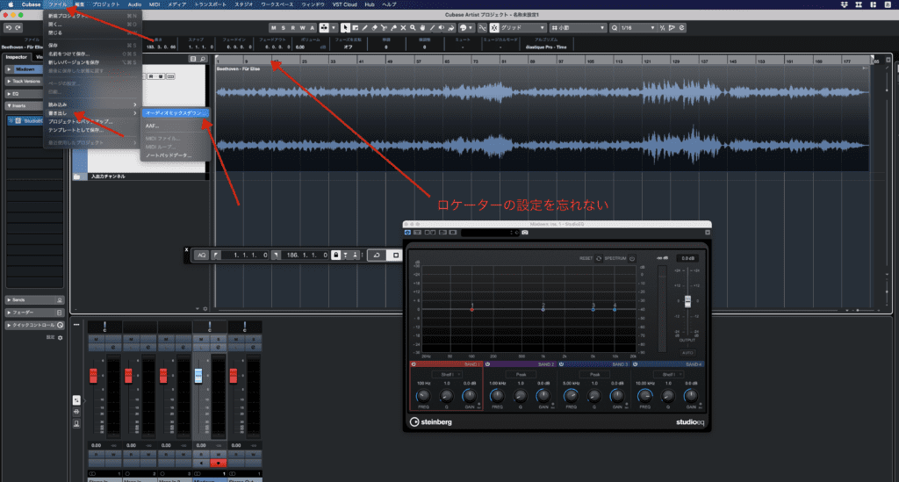Screen dimensions: 899x482
Task: Click the Apple logo menu
Action: coord(11,4)
